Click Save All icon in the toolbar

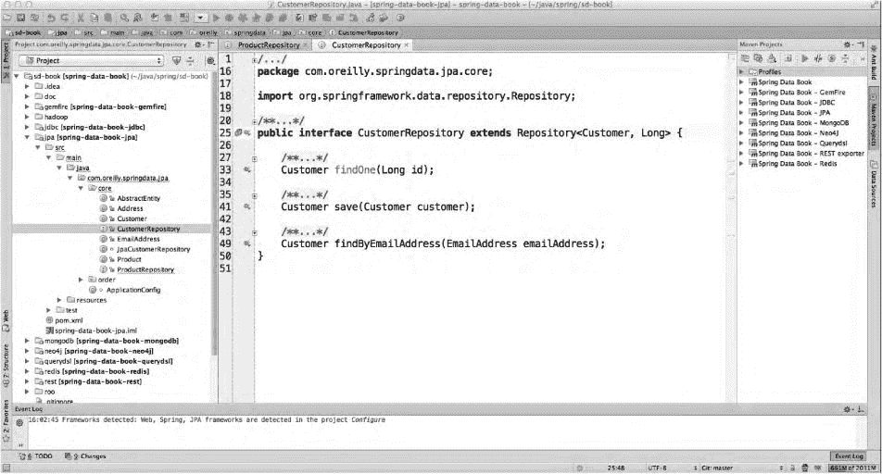point(19,17)
